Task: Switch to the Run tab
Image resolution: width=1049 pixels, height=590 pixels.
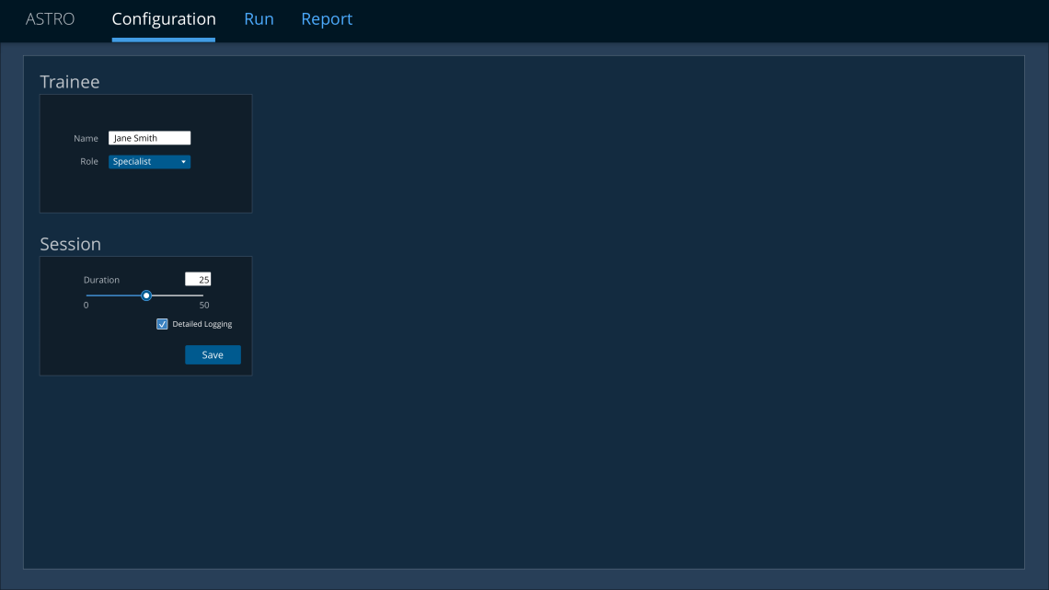Action: [259, 18]
